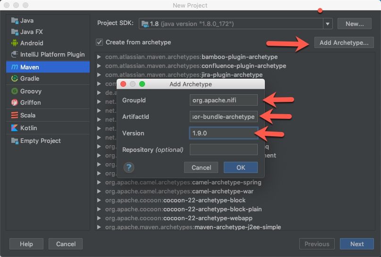Click the Add Archetype... button

pos(344,42)
